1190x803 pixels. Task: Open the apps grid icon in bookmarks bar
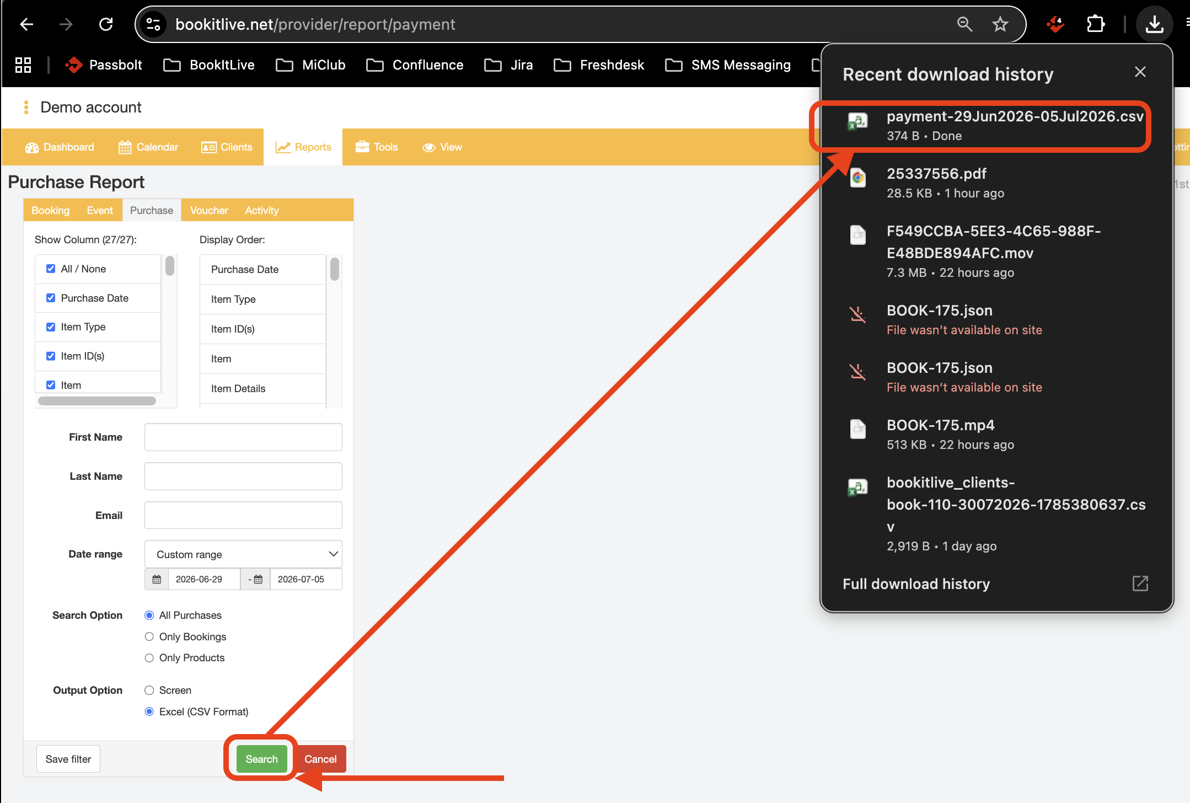(x=23, y=65)
